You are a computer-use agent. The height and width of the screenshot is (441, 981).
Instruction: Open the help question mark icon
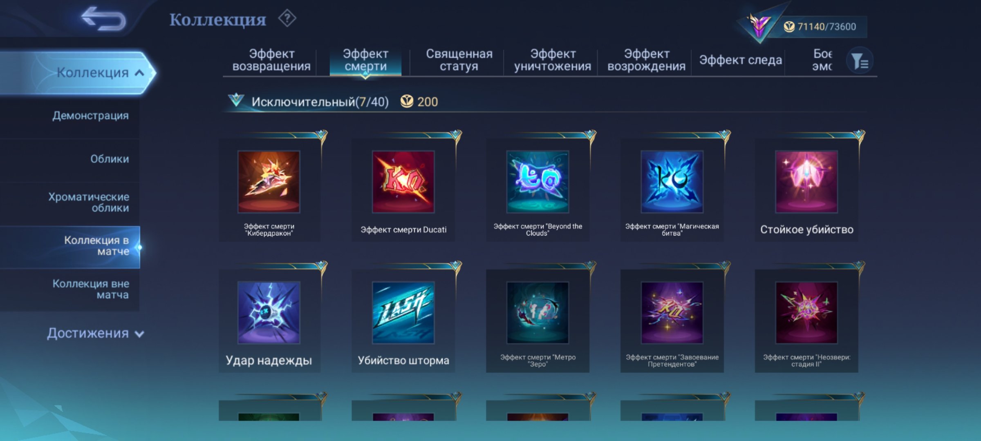pyautogui.click(x=287, y=18)
